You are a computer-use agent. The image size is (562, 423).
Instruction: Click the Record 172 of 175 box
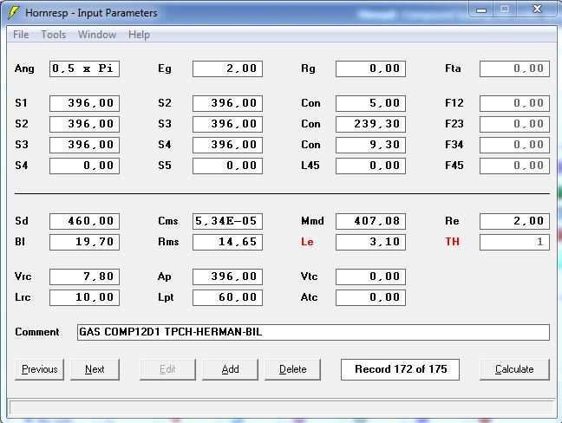401,369
